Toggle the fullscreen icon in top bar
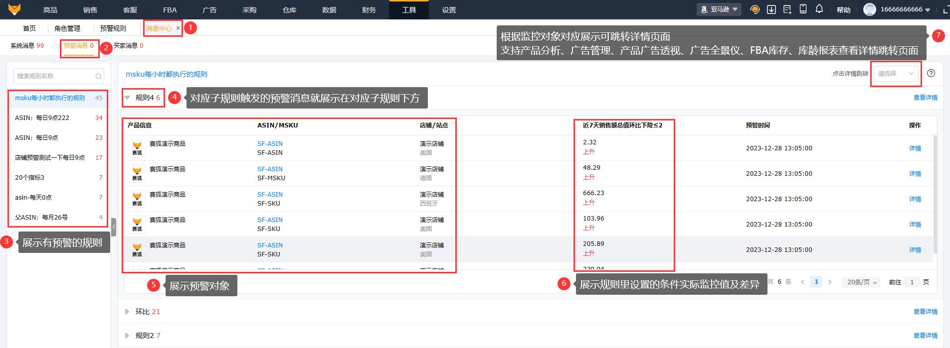The height and width of the screenshot is (348, 950). [x=946, y=9]
